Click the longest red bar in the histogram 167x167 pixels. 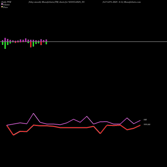31,44
